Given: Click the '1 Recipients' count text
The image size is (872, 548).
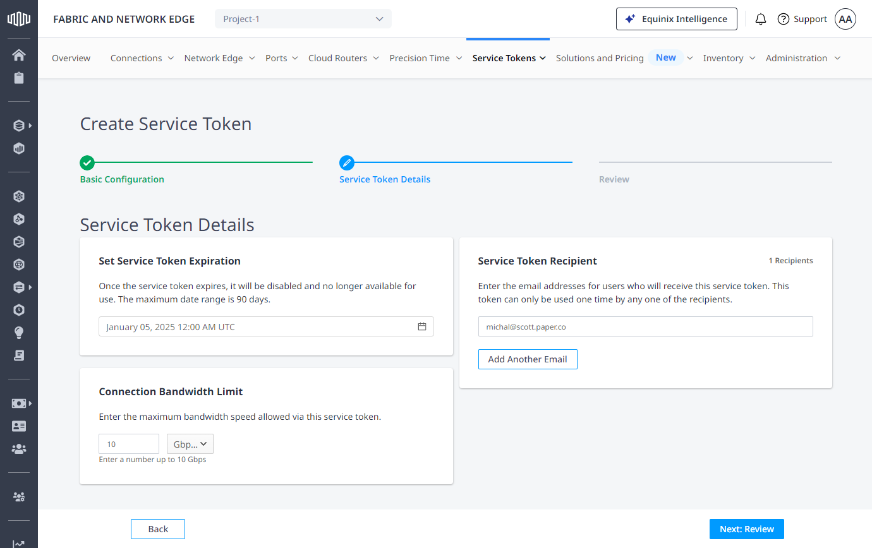Looking at the screenshot, I should click(790, 261).
